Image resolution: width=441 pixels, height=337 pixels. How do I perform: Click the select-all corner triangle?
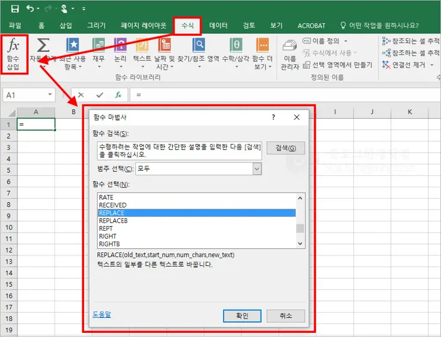(x=11, y=113)
